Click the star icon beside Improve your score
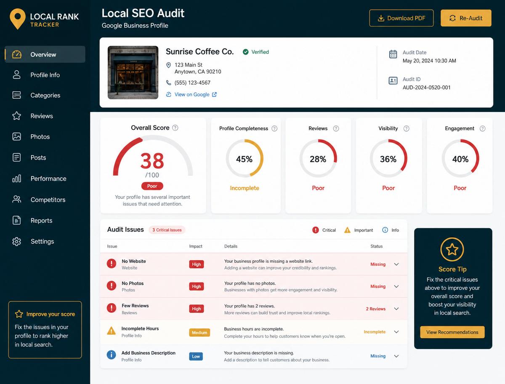This screenshot has height=384, width=505. (19, 314)
